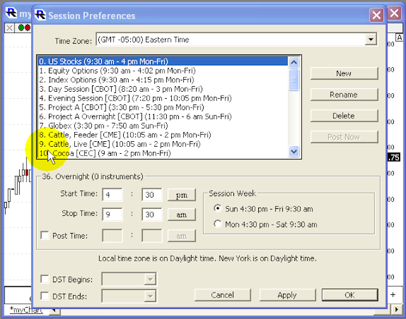Viewport: 406px width, 319px height.
Task: Select Sun 4:30 pm - Fri 9:30 am option
Action: [x=219, y=209]
